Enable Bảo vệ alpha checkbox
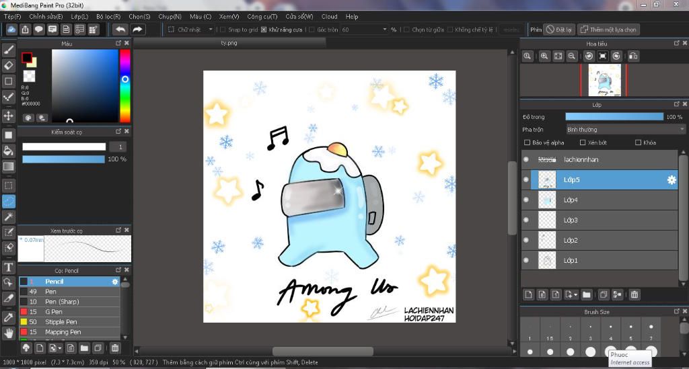The height and width of the screenshot is (369, 689). point(528,142)
